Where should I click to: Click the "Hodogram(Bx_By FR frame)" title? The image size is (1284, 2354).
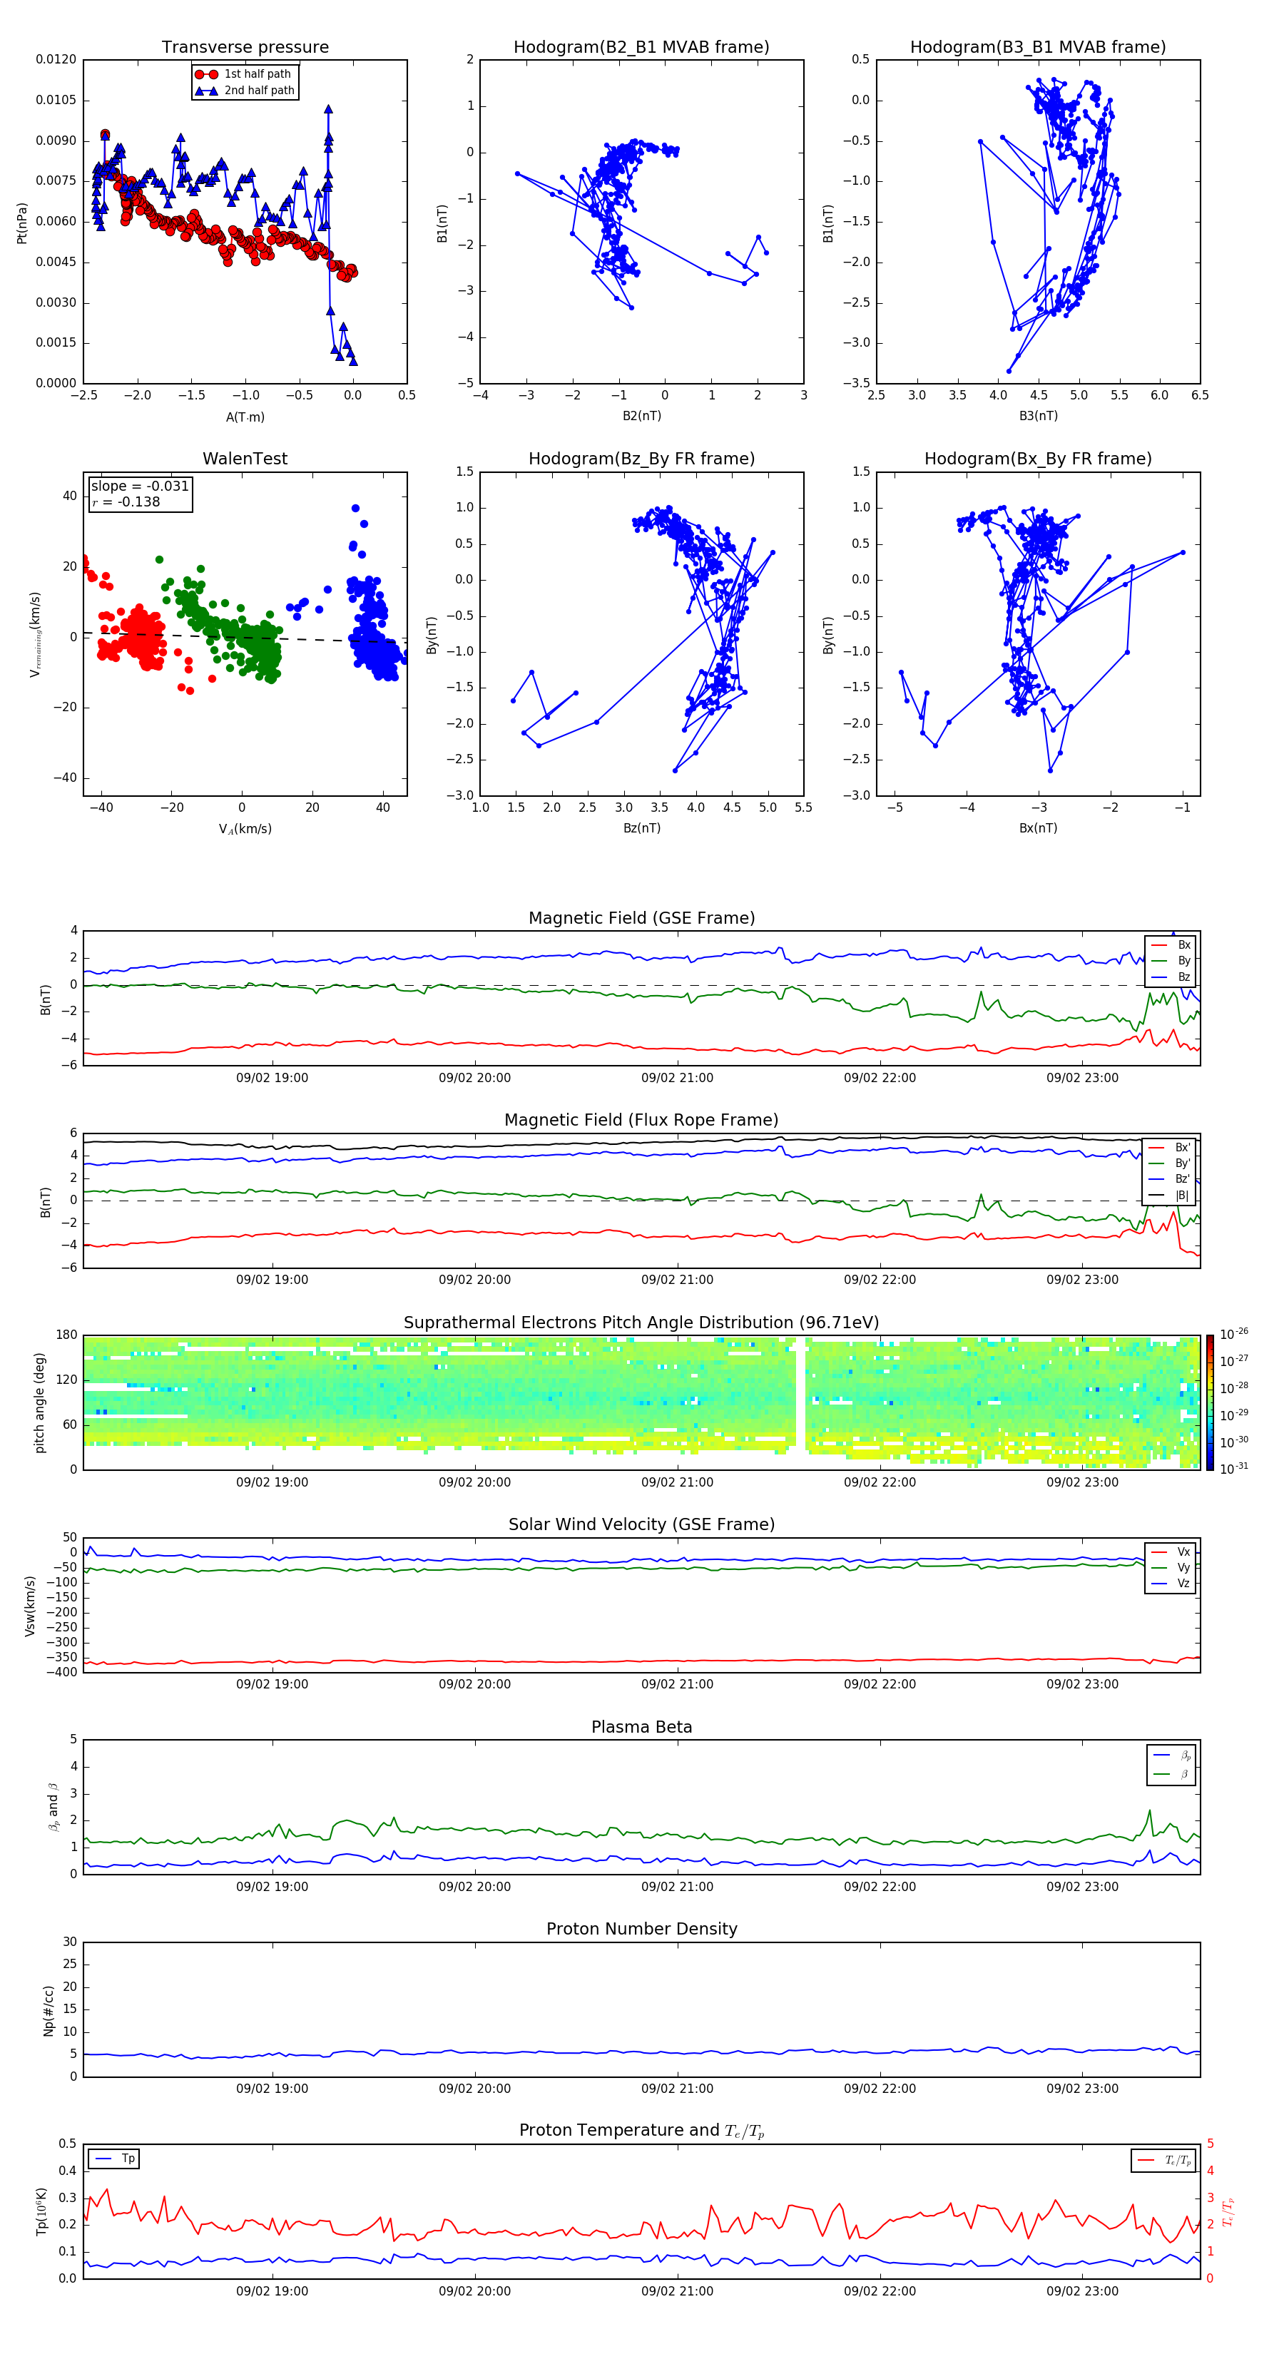click(x=1038, y=459)
